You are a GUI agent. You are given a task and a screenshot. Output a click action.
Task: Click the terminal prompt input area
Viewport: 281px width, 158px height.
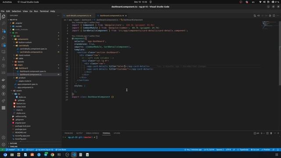coord(97,137)
